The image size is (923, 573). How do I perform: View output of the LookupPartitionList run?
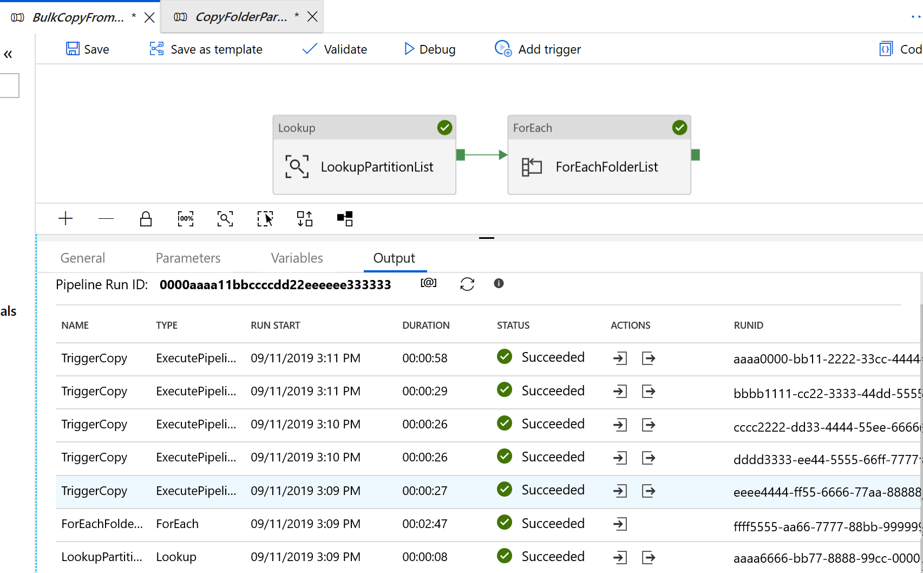coord(649,557)
